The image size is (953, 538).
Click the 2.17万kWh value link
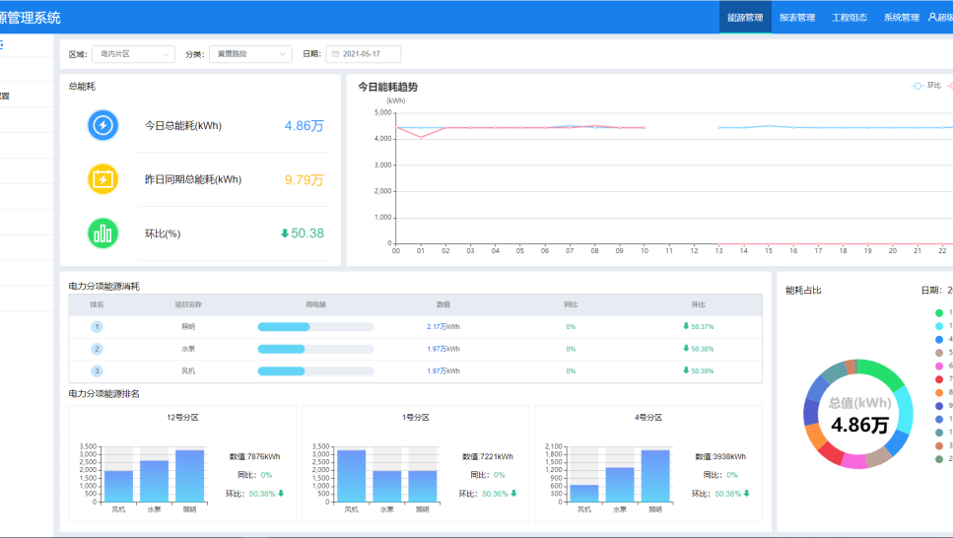pyautogui.click(x=443, y=327)
